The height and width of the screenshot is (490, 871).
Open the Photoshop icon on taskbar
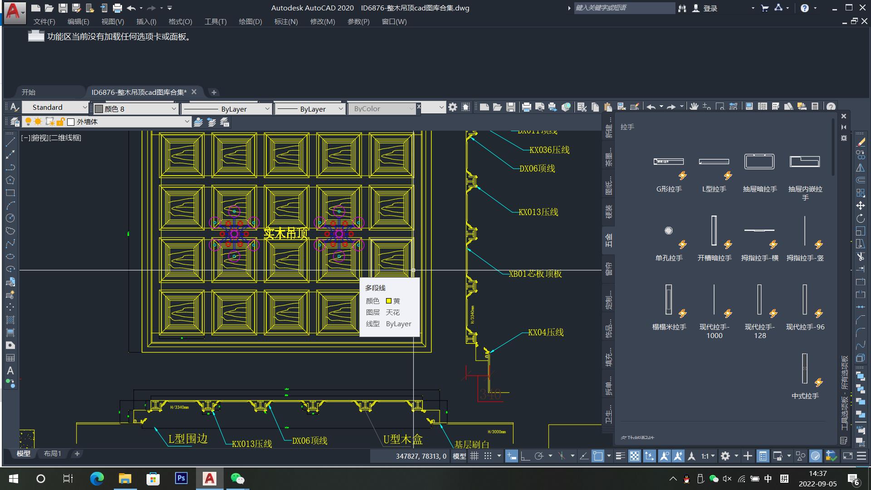(181, 478)
